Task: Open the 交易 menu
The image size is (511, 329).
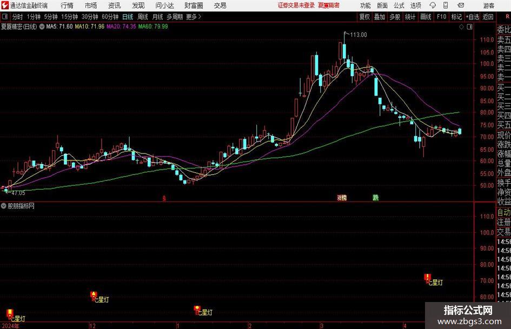Action: tap(220, 5)
